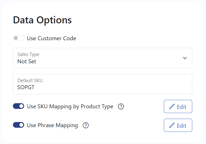Enable the Use Customer Code switch
Viewport: 206px width, 144px height.
tap(19, 38)
